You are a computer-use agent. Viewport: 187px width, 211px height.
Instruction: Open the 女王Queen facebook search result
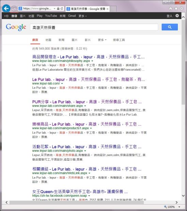(x=80, y=192)
